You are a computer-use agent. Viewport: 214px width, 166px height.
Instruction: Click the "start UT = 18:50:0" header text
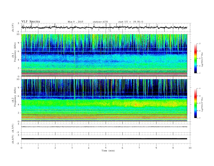point(131,22)
